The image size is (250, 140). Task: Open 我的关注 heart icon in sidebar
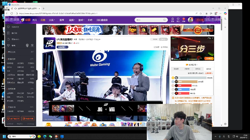pyautogui.click(x=8, y=27)
